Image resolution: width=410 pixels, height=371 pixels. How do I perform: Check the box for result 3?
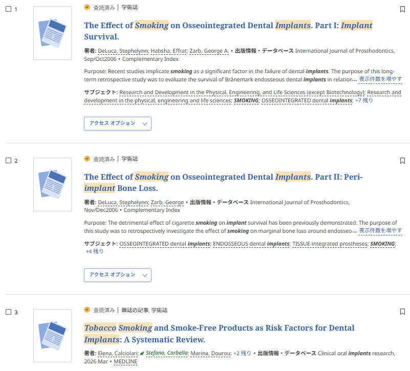point(8,312)
